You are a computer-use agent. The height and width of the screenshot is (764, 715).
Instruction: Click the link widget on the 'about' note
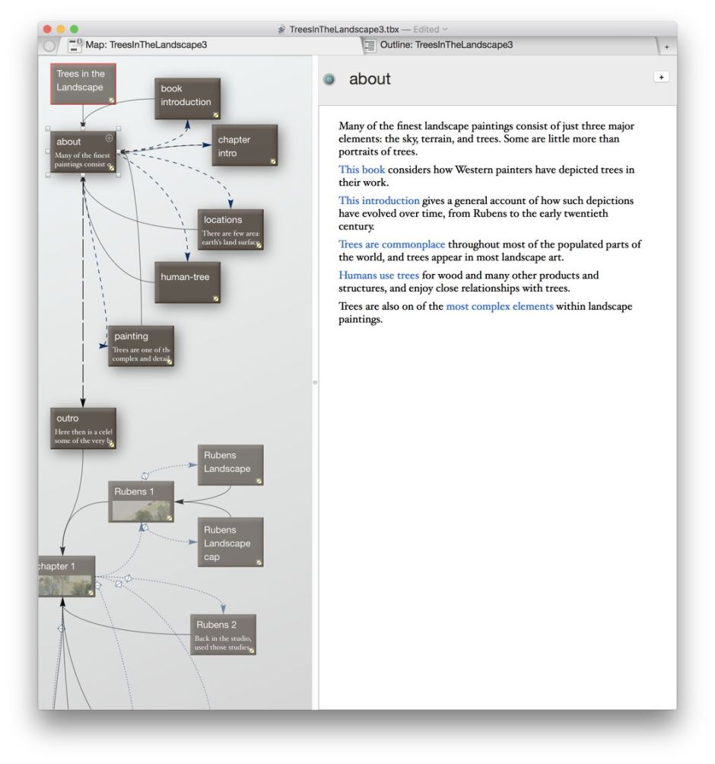coord(109,138)
